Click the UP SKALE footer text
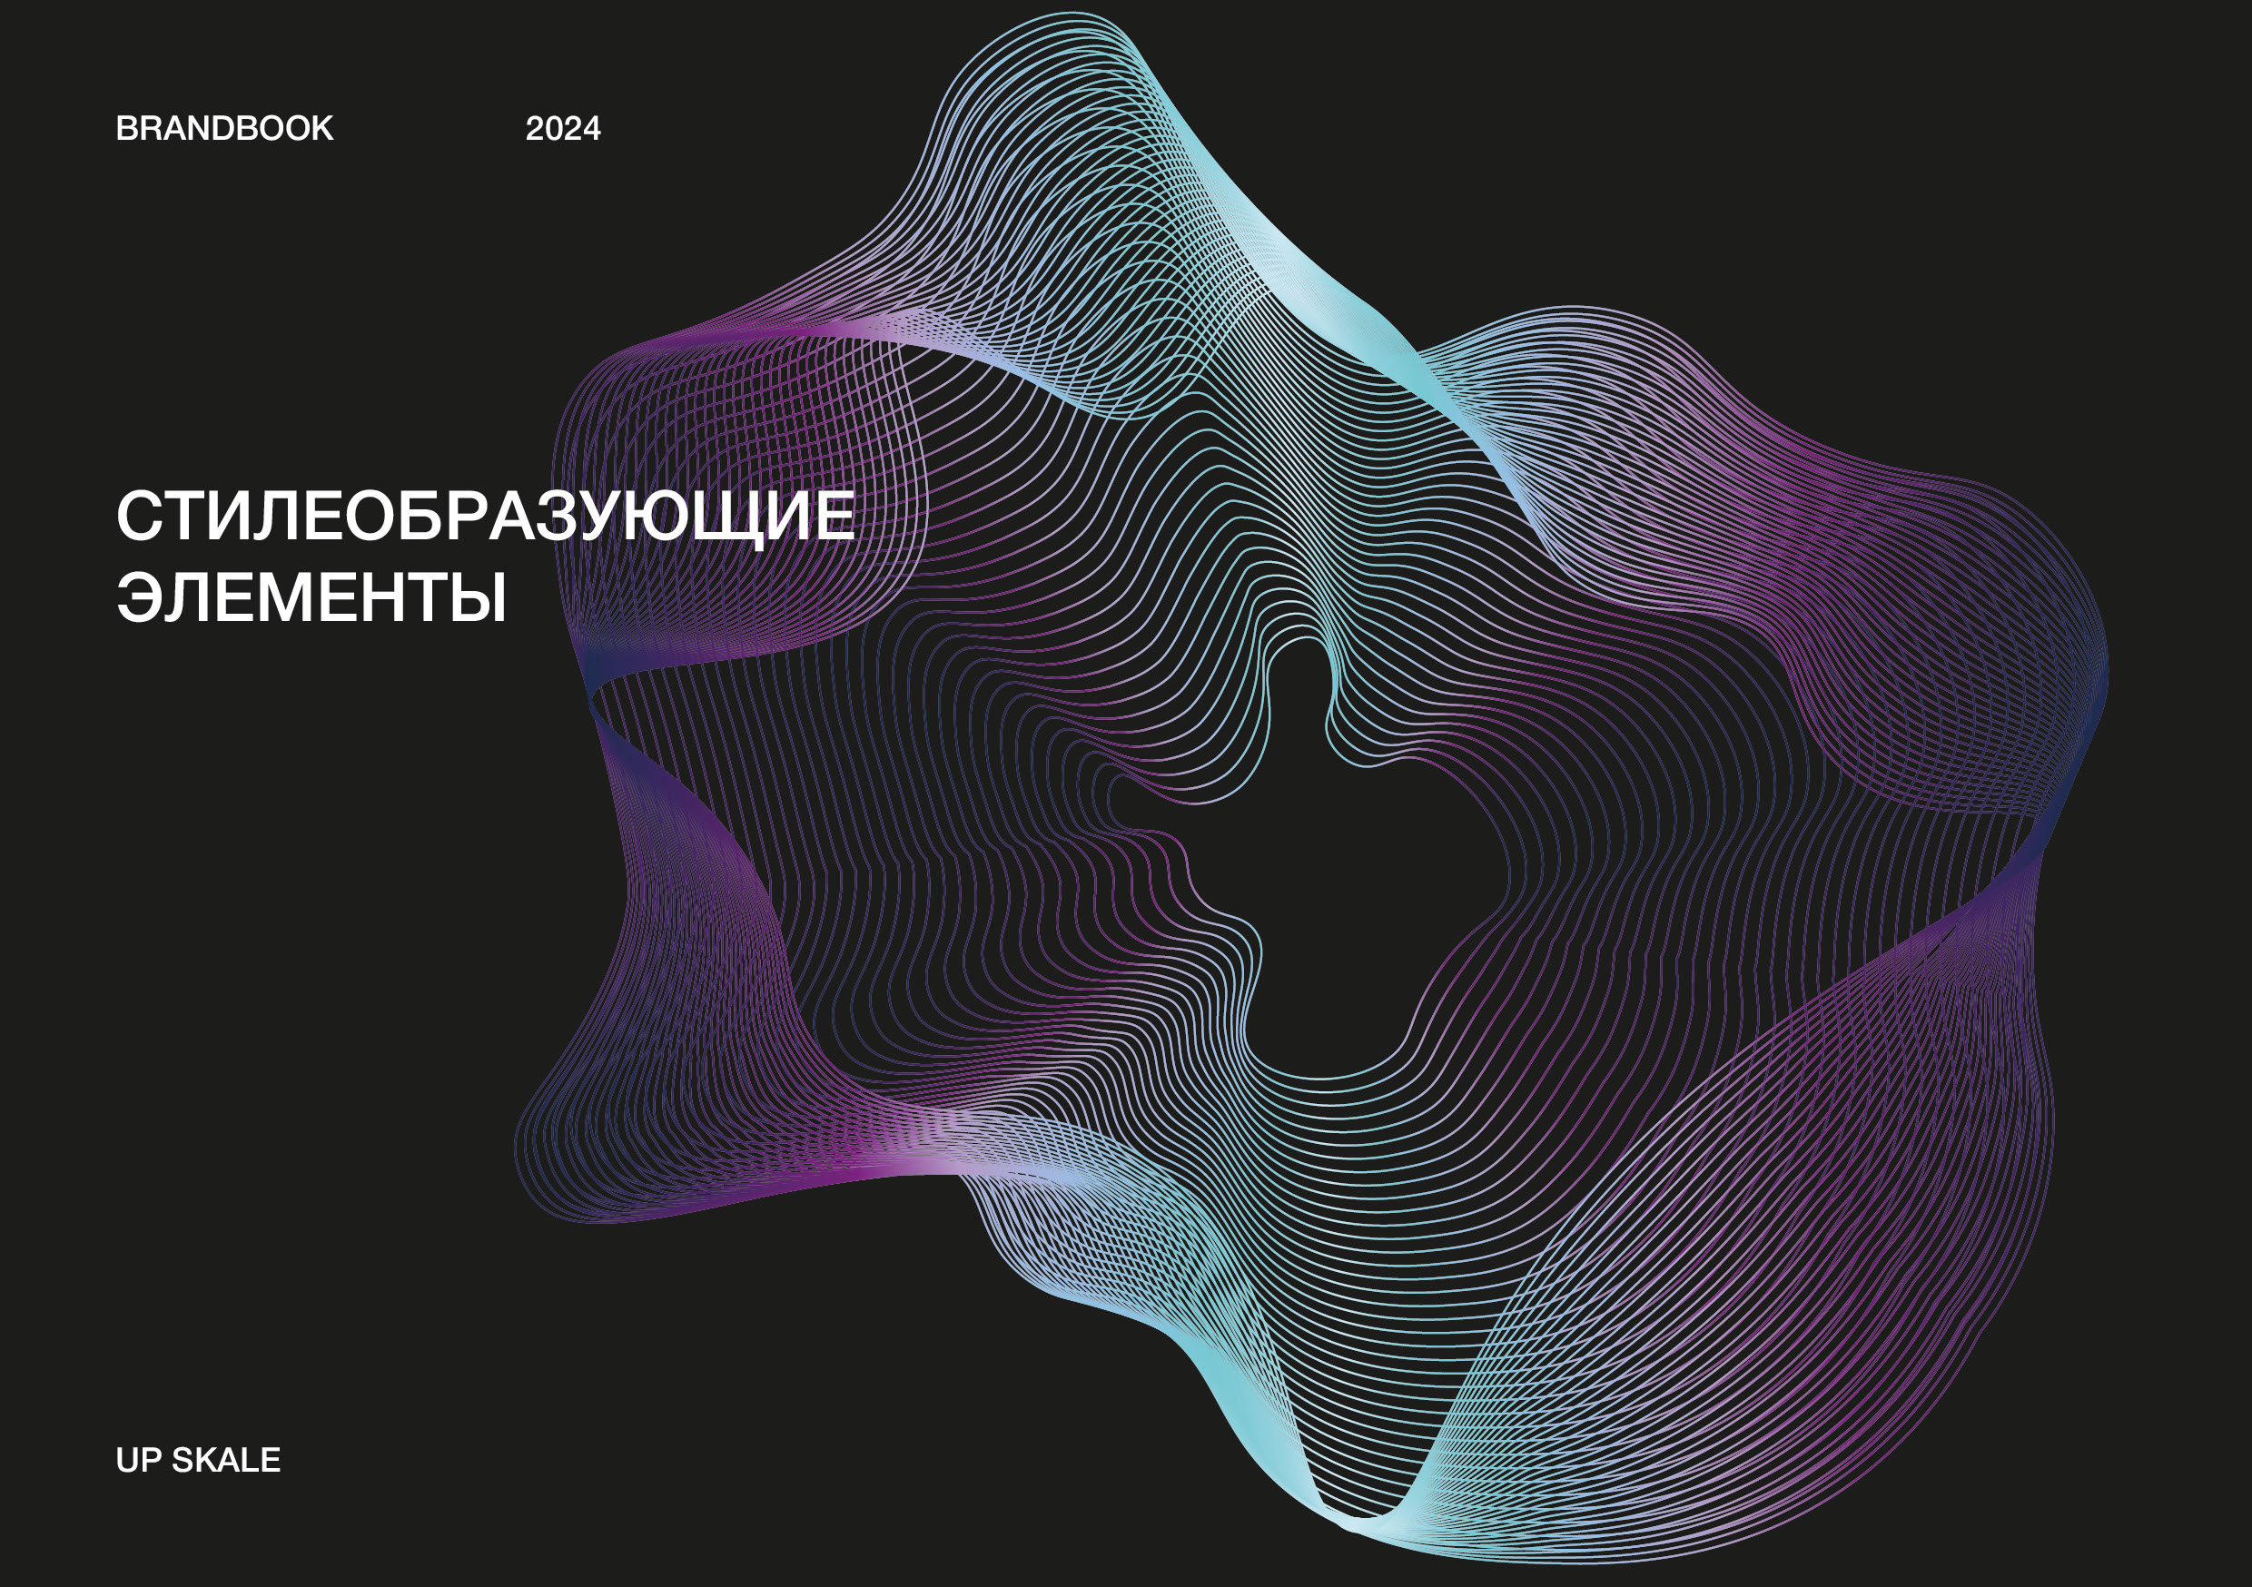 point(198,1460)
